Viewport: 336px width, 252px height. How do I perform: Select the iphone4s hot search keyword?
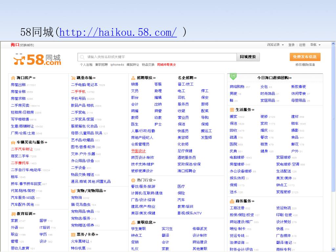pos(117,65)
